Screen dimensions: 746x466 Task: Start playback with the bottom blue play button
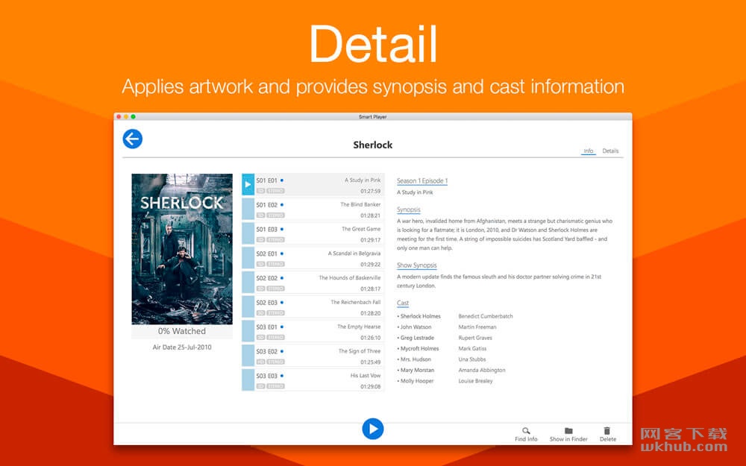pos(372,429)
